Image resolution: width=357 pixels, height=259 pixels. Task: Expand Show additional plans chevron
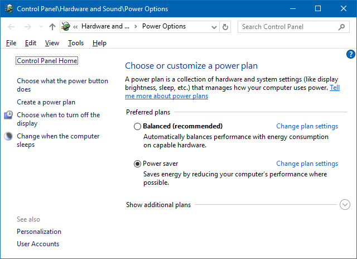pos(345,205)
